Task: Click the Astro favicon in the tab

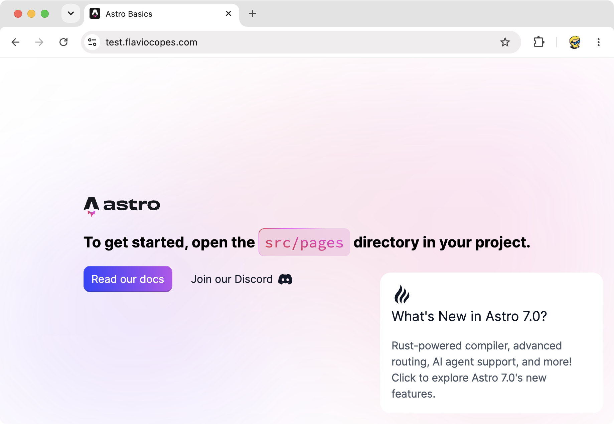Action: (95, 14)
